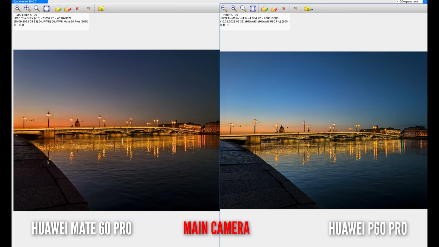The width and height of the screenshot is (439, 247).
Task: Click the info line with 4 664 KB
Action: tap(249, 18)
